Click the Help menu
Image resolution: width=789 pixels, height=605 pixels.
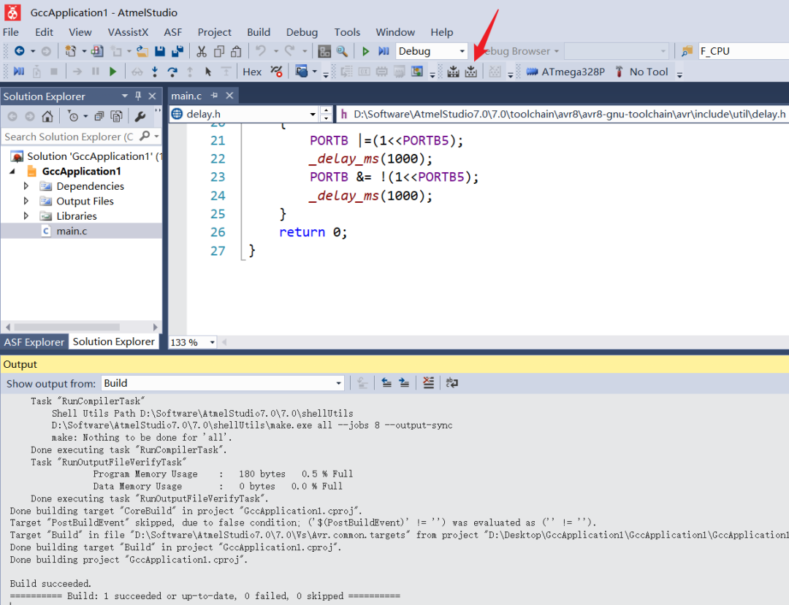(x=442, y=32)
